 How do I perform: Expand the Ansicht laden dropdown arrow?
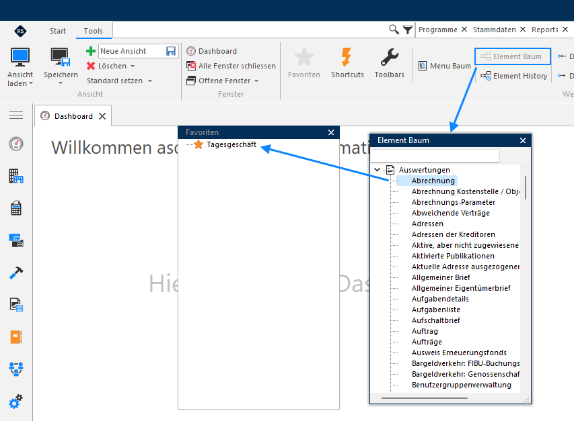pyautogui.click(x=31, y=84)
